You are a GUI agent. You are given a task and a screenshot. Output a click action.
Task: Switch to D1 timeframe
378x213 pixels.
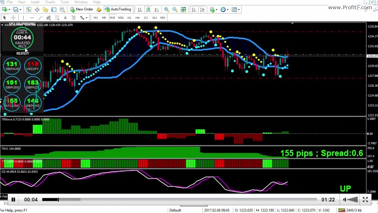point(146,18)
